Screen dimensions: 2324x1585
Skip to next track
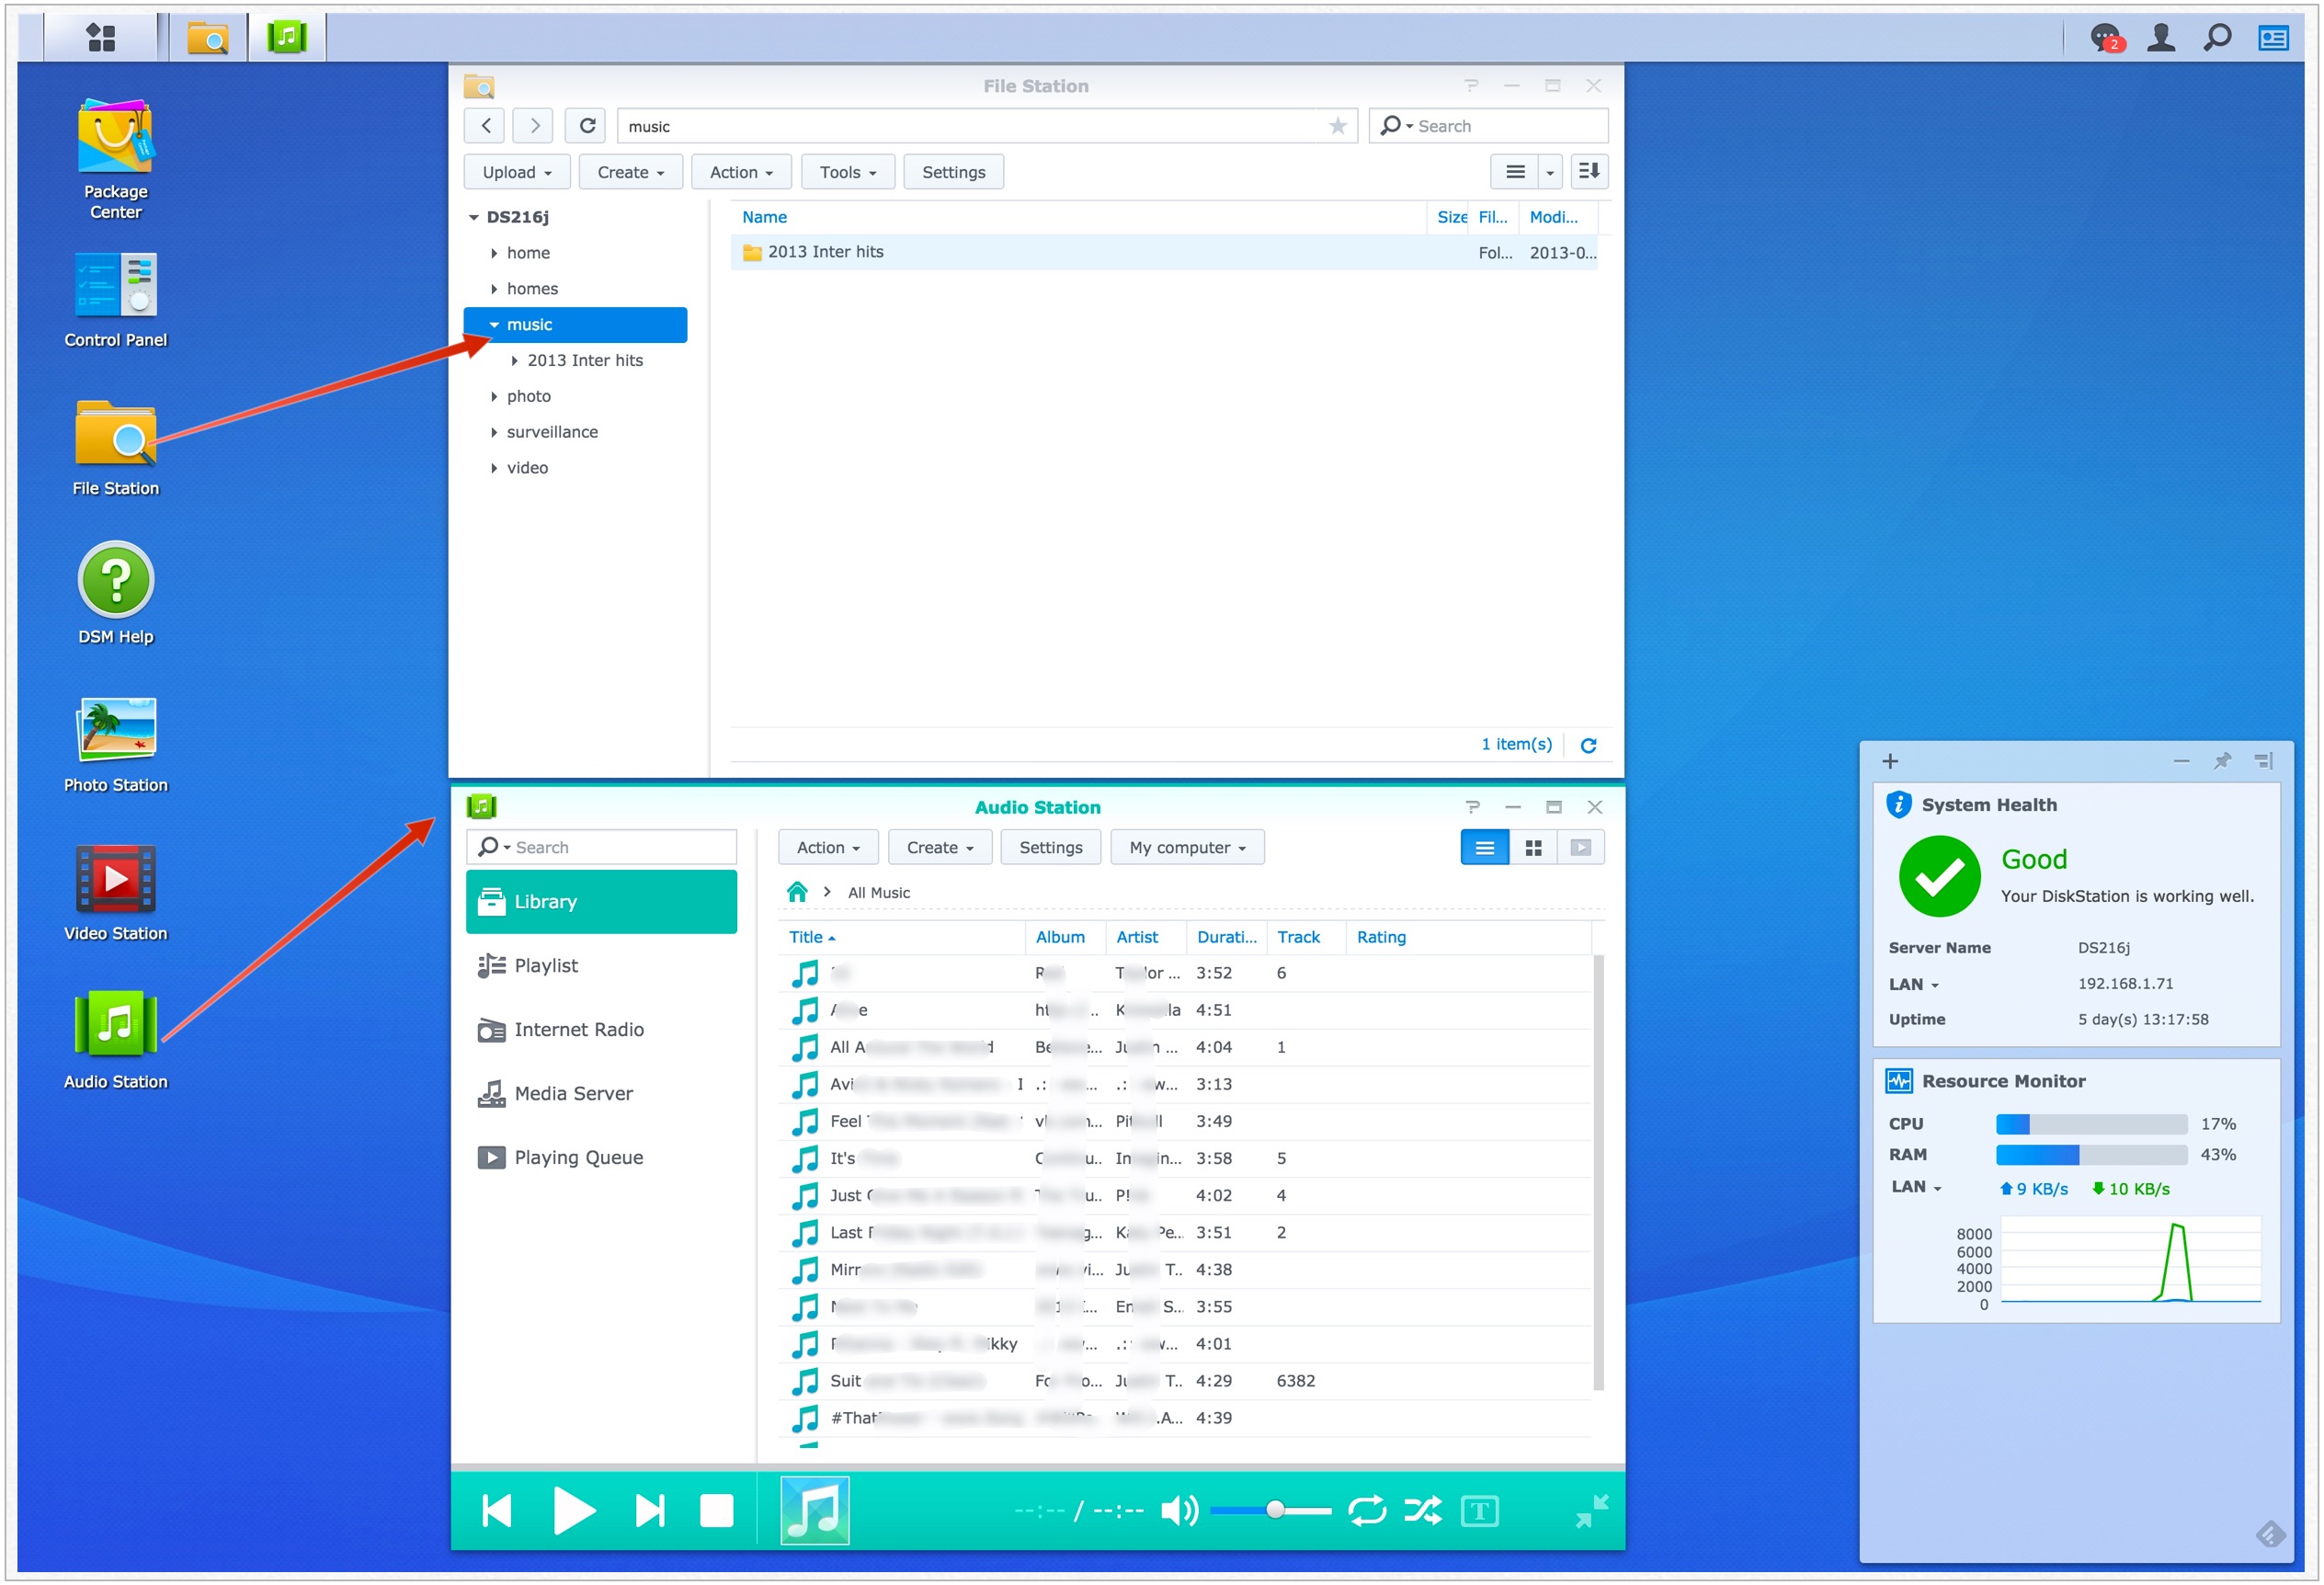click(649, 1510)
